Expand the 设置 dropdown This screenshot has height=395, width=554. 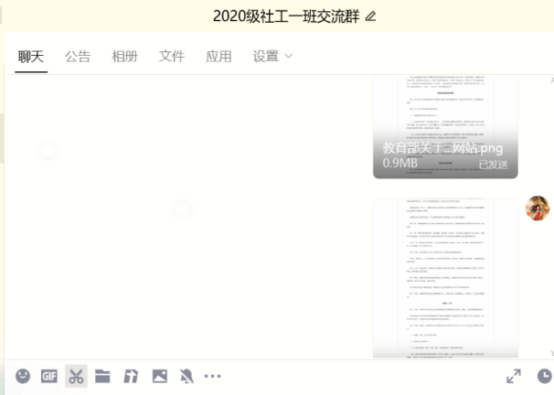coord(272,57)
